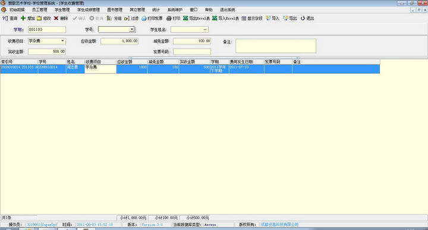Click the 费用发生日期 column header
Screen dimensions: 428x230
coord(247,62)
